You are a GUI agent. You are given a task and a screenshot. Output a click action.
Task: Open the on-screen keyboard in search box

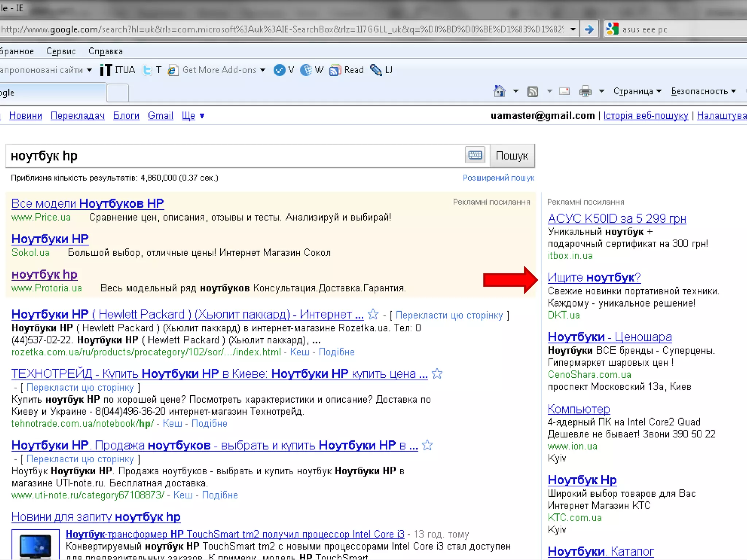click(475, 156)
